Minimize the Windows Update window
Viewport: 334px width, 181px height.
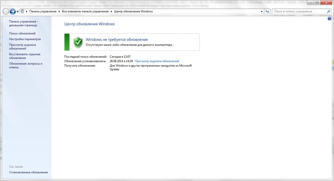(x=311, y=3)
